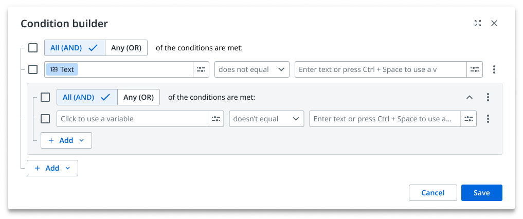Screen dimensions: 523x219
Task: Click variable picker icon in nested value field
Action: tap(468, 119)
